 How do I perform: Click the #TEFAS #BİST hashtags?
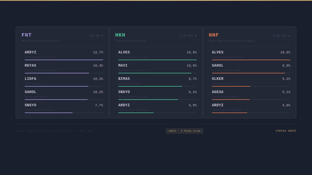pos(286,131)
